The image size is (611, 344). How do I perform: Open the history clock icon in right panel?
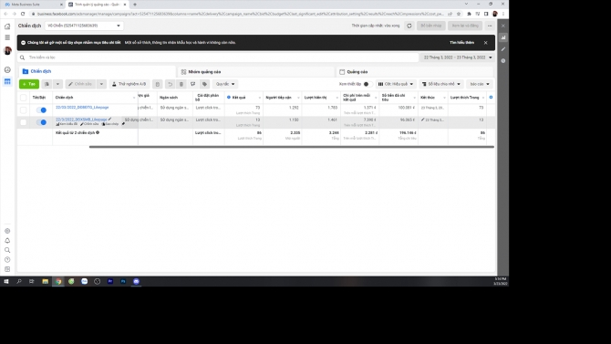pos(503,61)
